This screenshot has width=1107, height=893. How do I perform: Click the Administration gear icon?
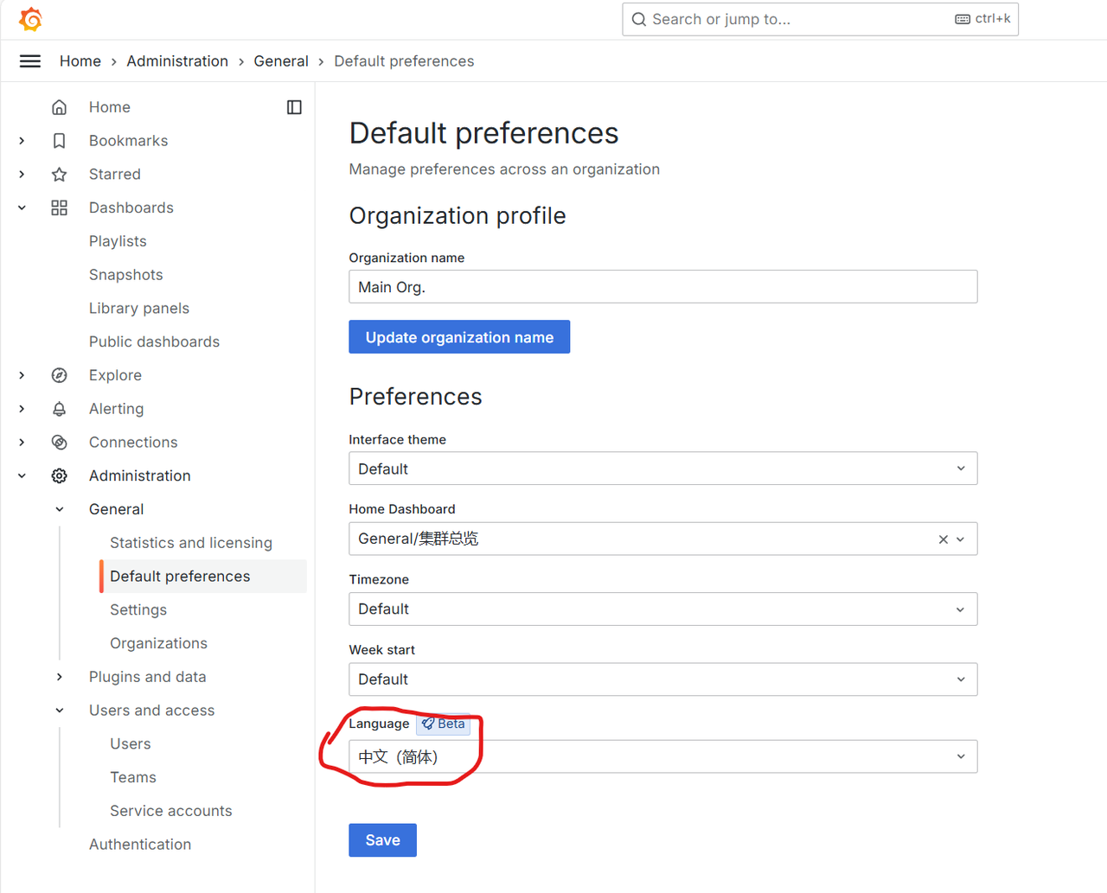click(x=59, y=475)
